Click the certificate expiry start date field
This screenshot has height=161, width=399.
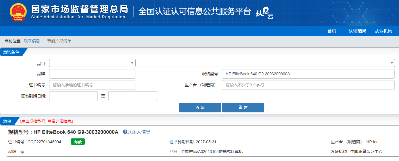(73, 96)
